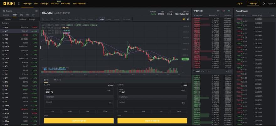Image resolution: width=276 pixels, height=126 pixels.
Task: Click Log In or Sign Up under Buy BTC
Action: [x=79, y=121]
